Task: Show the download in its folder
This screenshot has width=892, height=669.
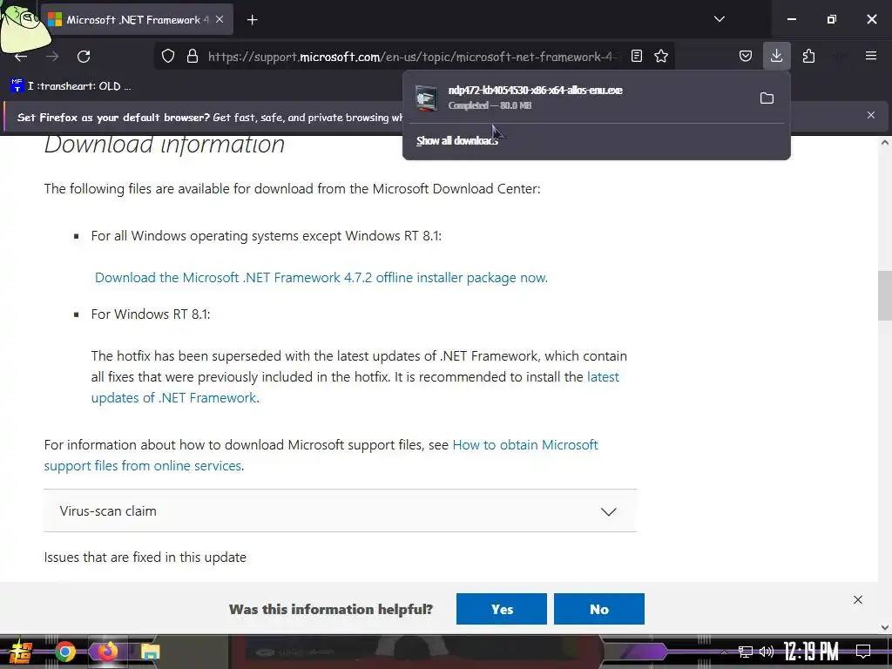Action: coord(767,98)
